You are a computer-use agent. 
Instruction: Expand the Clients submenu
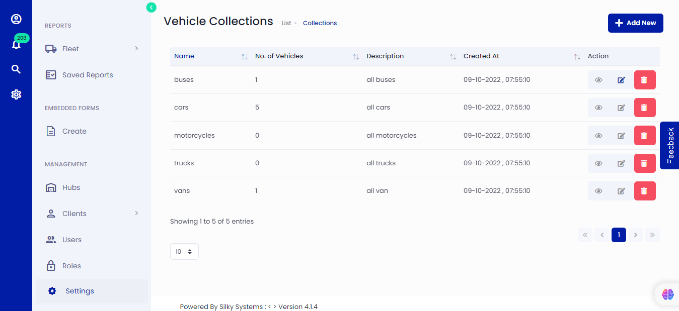135,213
